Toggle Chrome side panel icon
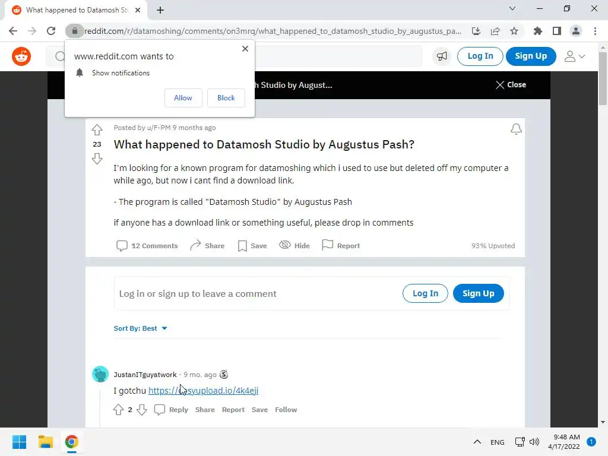Image resolution: width=608 pixels, height=456 pixels. click(557, 31)
